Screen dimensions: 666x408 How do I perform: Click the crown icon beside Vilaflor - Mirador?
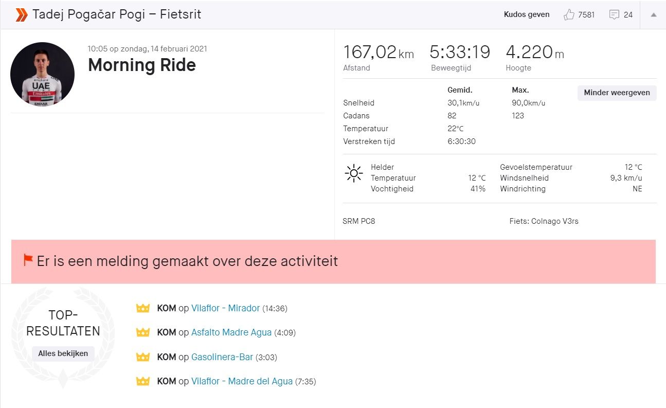142,308
